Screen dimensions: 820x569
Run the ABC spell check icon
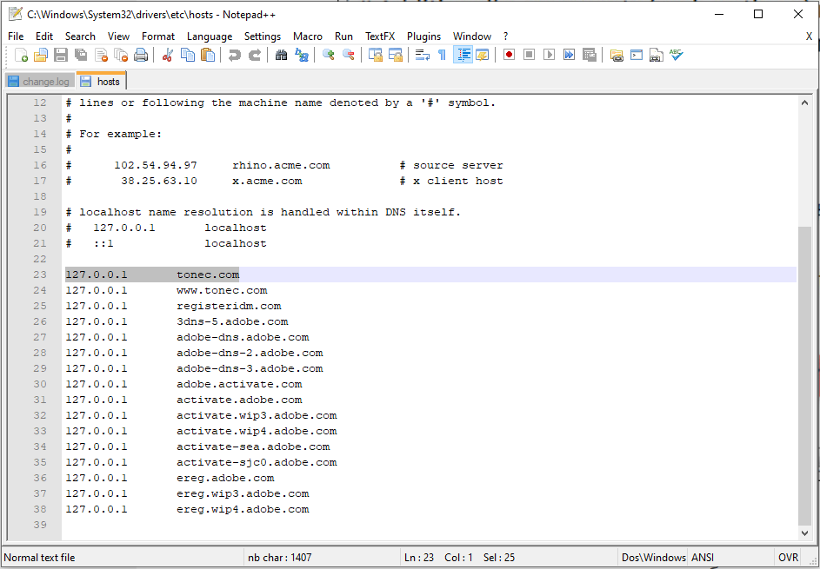677,55
